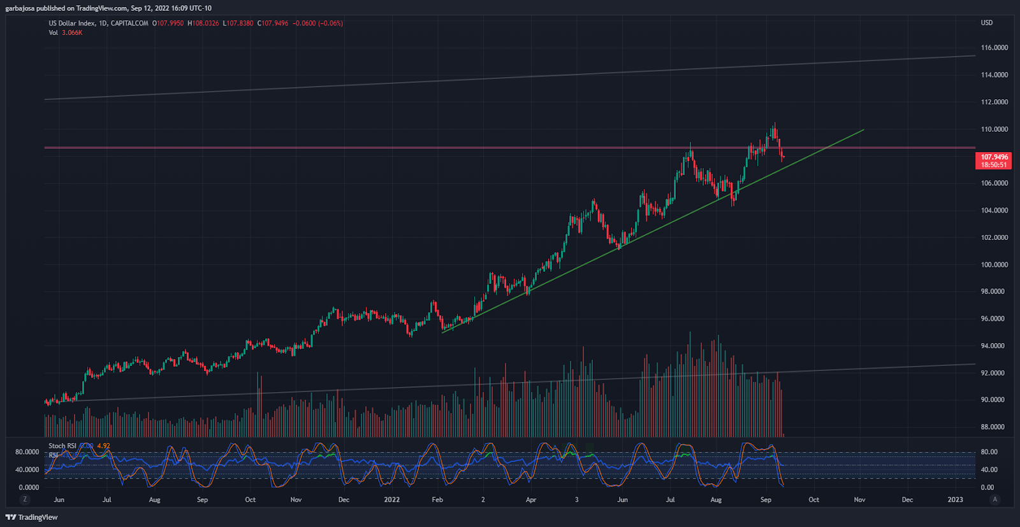Click the 92.0000 price axis label
Image resolution: width=1020 pixels, height=527 pixels.
[x=993, y=373]
